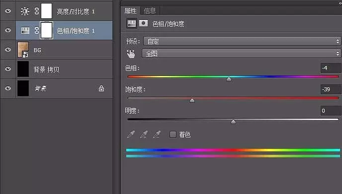Hide the 色相/饱和度 1 layer
Viewport: 342px width, 194px height.
[x=8, y=30]
